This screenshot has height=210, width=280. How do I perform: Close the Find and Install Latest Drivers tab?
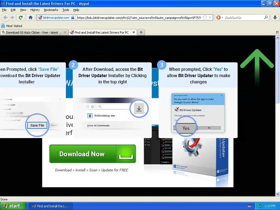133,32
